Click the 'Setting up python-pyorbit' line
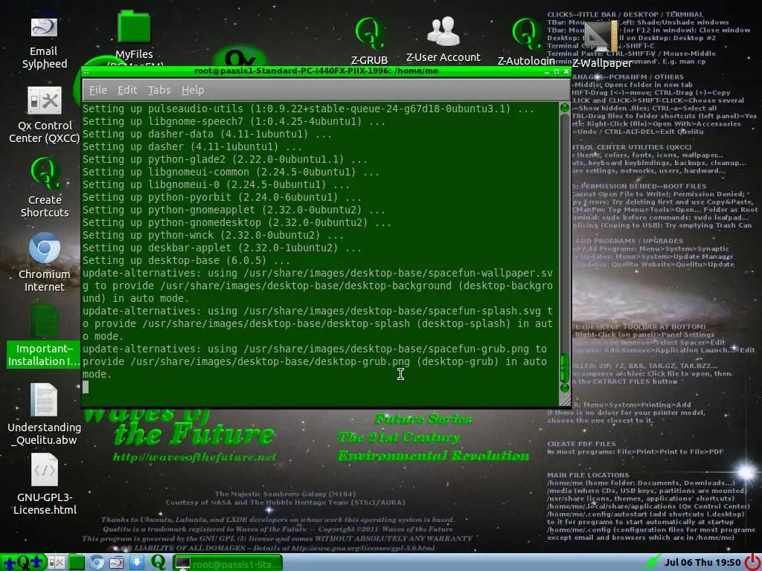 [222, 197]
